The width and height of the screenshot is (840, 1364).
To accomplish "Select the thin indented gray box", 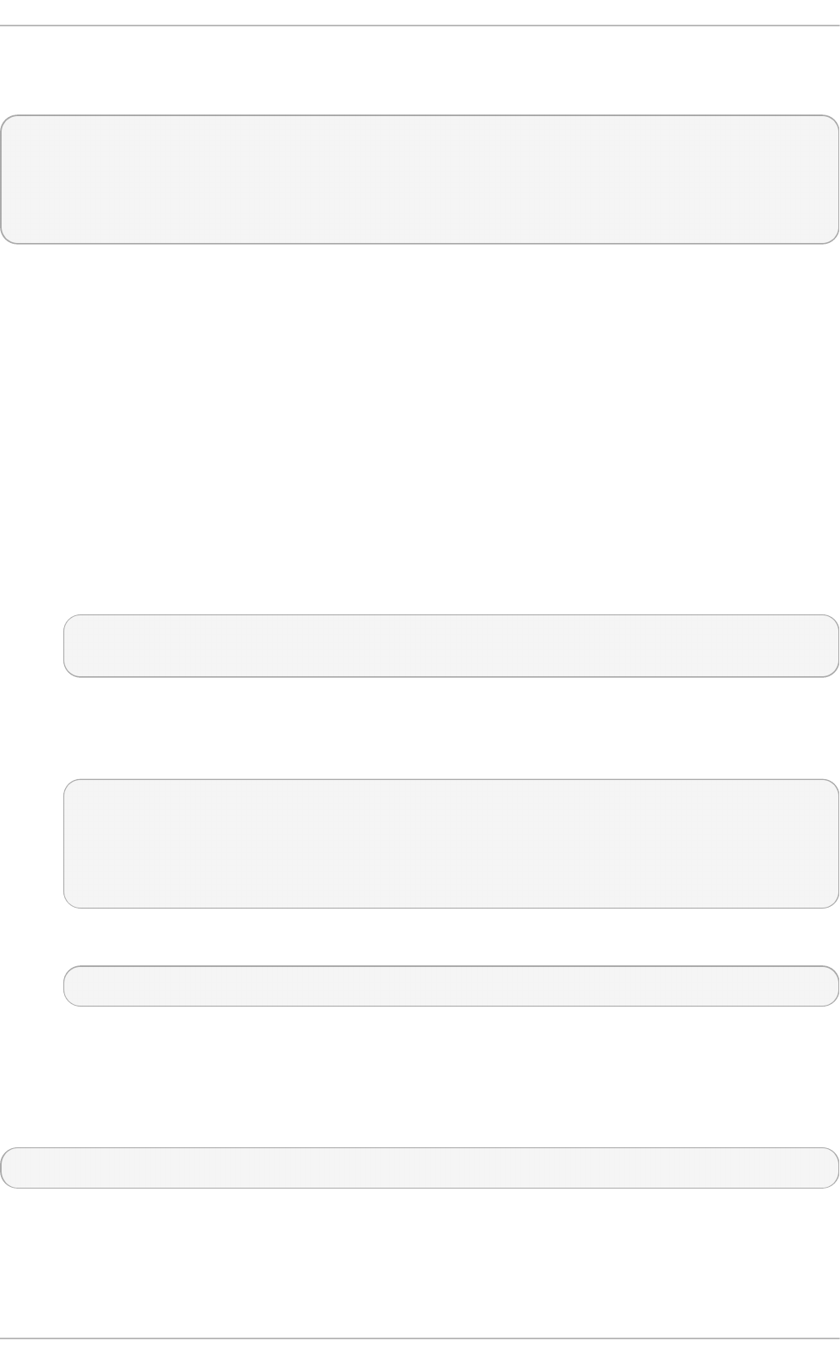I will (x=451, y=986).
